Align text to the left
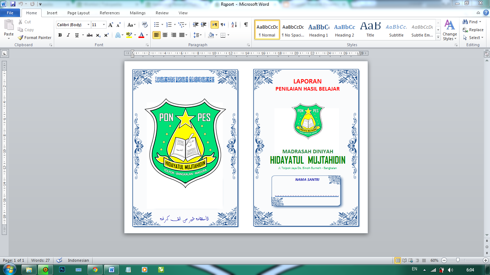This screenshot has width=490, height=275. pos(156,35)
